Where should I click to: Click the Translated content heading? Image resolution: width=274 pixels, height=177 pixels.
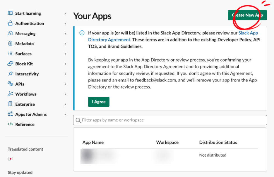[25, 149]
